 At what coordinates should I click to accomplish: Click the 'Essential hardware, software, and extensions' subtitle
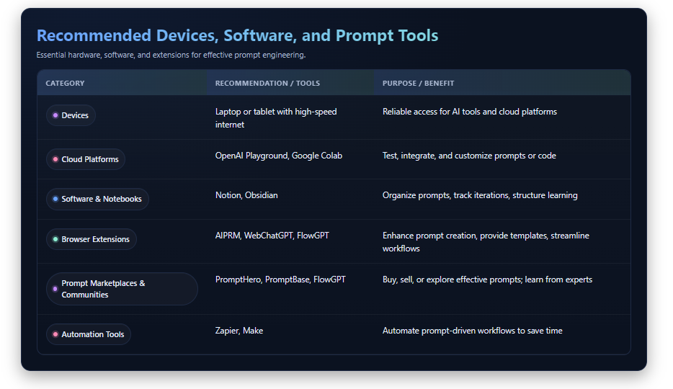(171, 55)
